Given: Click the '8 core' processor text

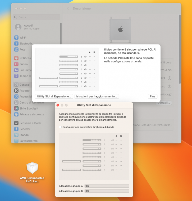Looking at the screenshot, I should point(167,62).
